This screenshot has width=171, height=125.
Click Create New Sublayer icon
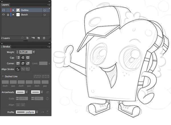[x=32, y=38]
